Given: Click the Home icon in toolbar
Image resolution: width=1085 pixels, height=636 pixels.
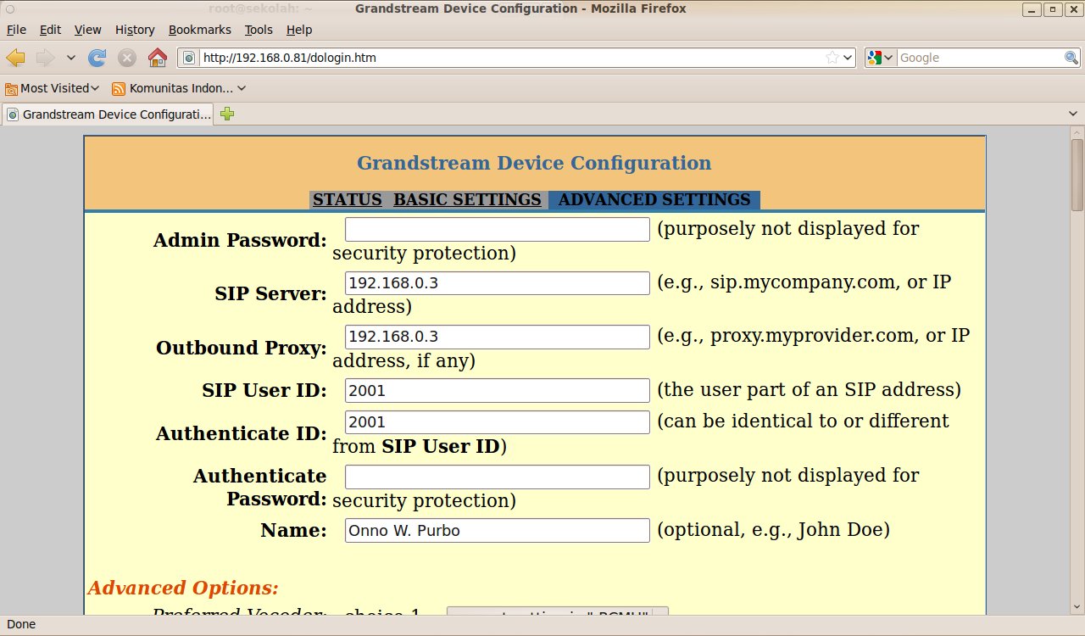Looking at the screenshot, I should point(157,58).
